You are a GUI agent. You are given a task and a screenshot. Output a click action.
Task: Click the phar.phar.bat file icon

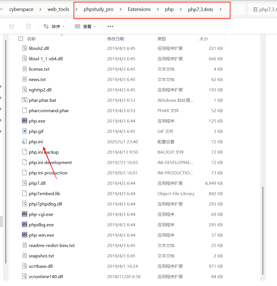point(25,100)
